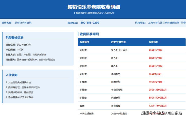Select the 机构性质 value 民办养老机构
Viewport: 186px width, 117px height.
coord(24,45)
